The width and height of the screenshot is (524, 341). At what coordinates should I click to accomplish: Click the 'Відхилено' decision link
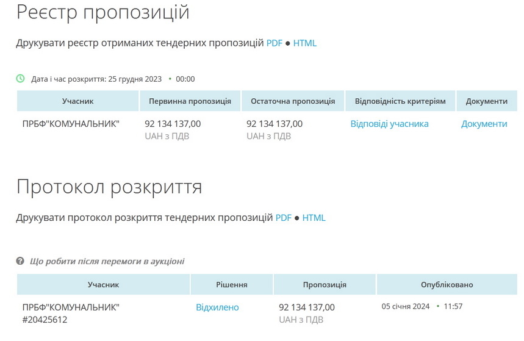(217, 307)
